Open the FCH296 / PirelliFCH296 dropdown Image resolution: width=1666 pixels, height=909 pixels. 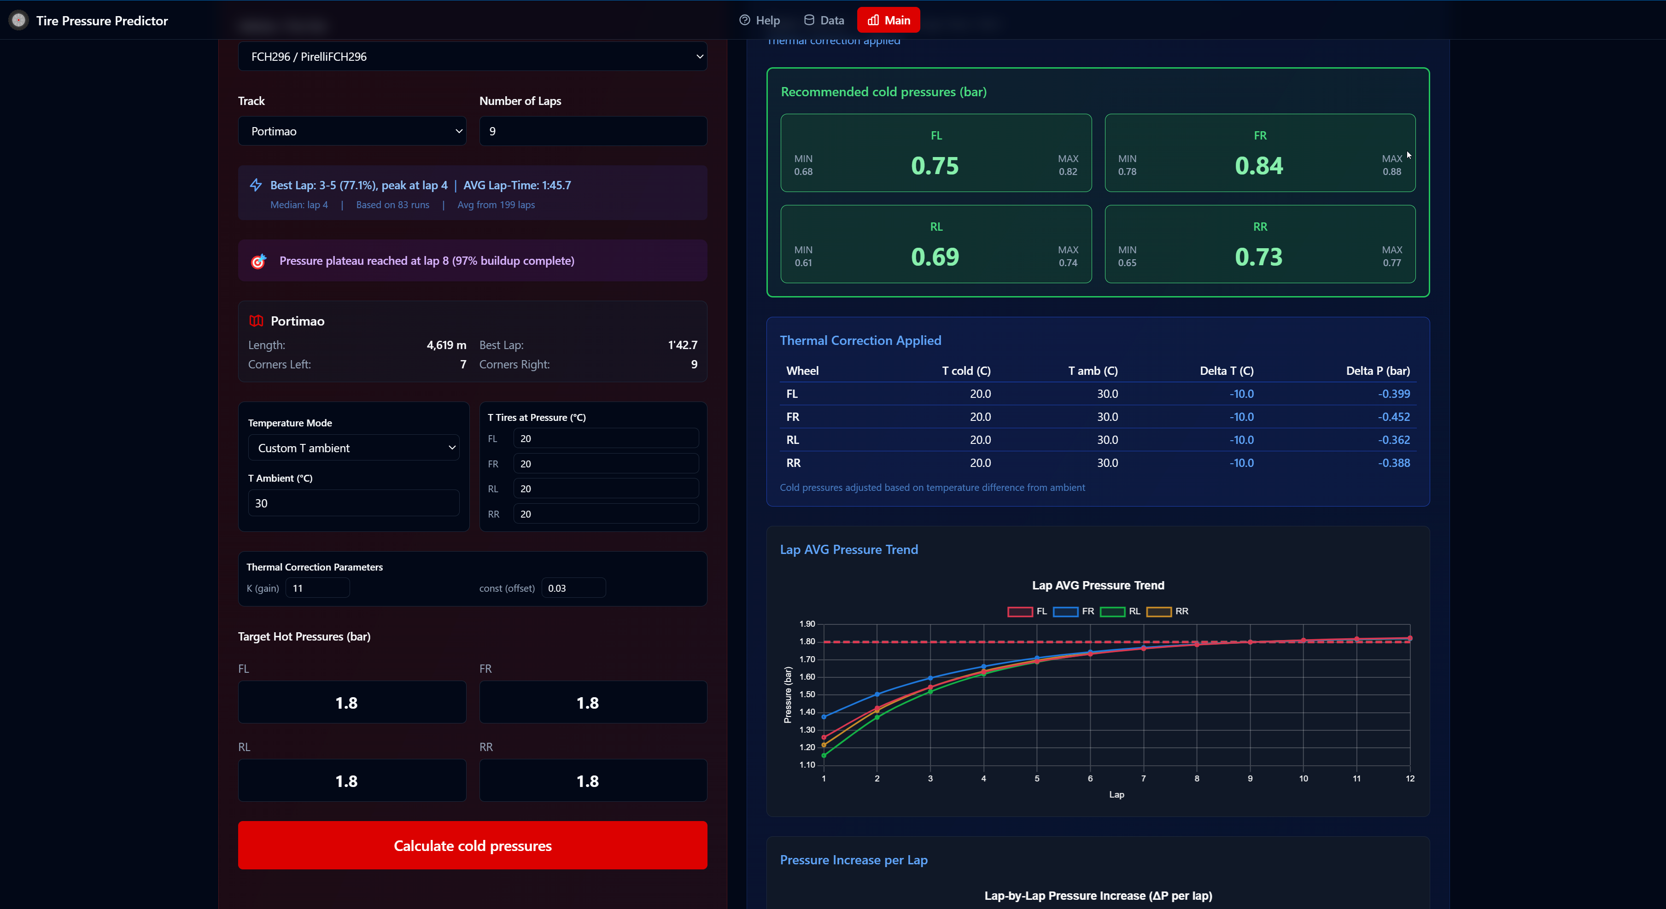[472, 56]
